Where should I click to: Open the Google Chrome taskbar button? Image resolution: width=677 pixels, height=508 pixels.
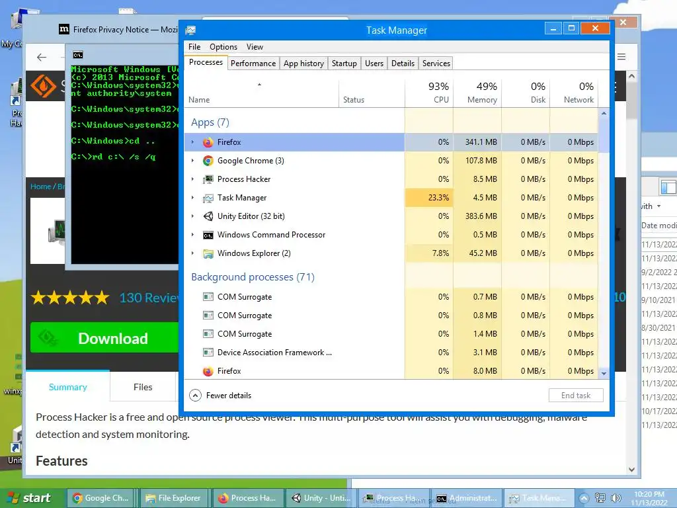pyautogui.click(x=100, y=498)
